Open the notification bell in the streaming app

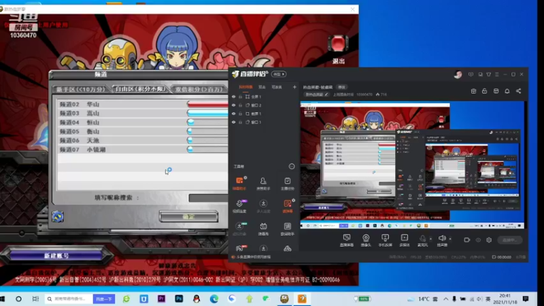(x=507, y=91)
